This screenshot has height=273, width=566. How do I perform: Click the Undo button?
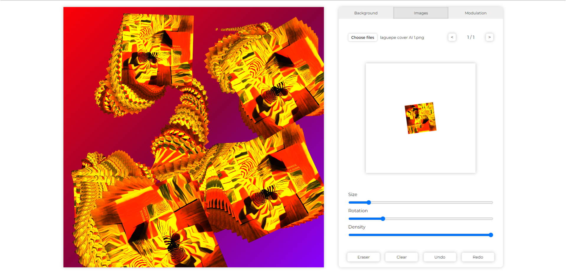pos(440,257)
